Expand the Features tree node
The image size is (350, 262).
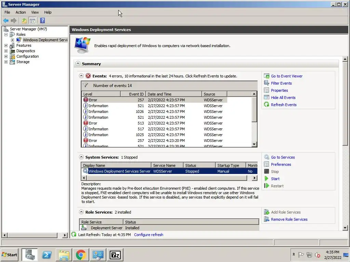(6, 45)
